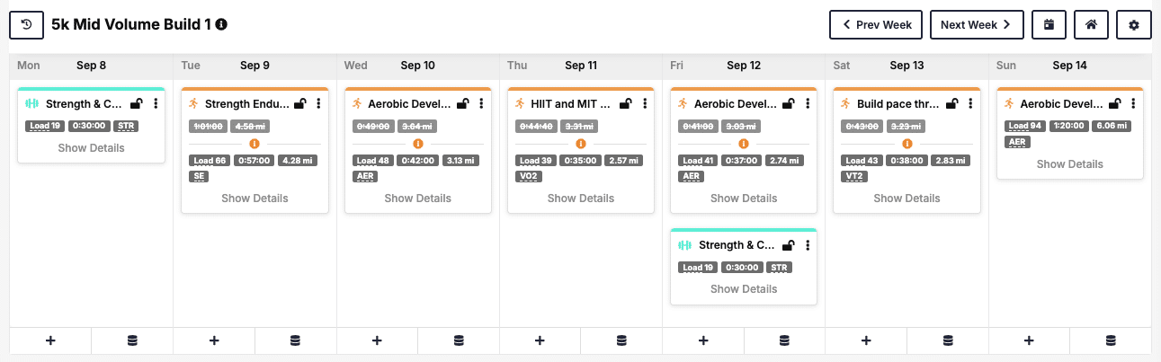1161x362 pixels.
Task: Click Sunday's add workout plus icon
Action: [1029, 340]
